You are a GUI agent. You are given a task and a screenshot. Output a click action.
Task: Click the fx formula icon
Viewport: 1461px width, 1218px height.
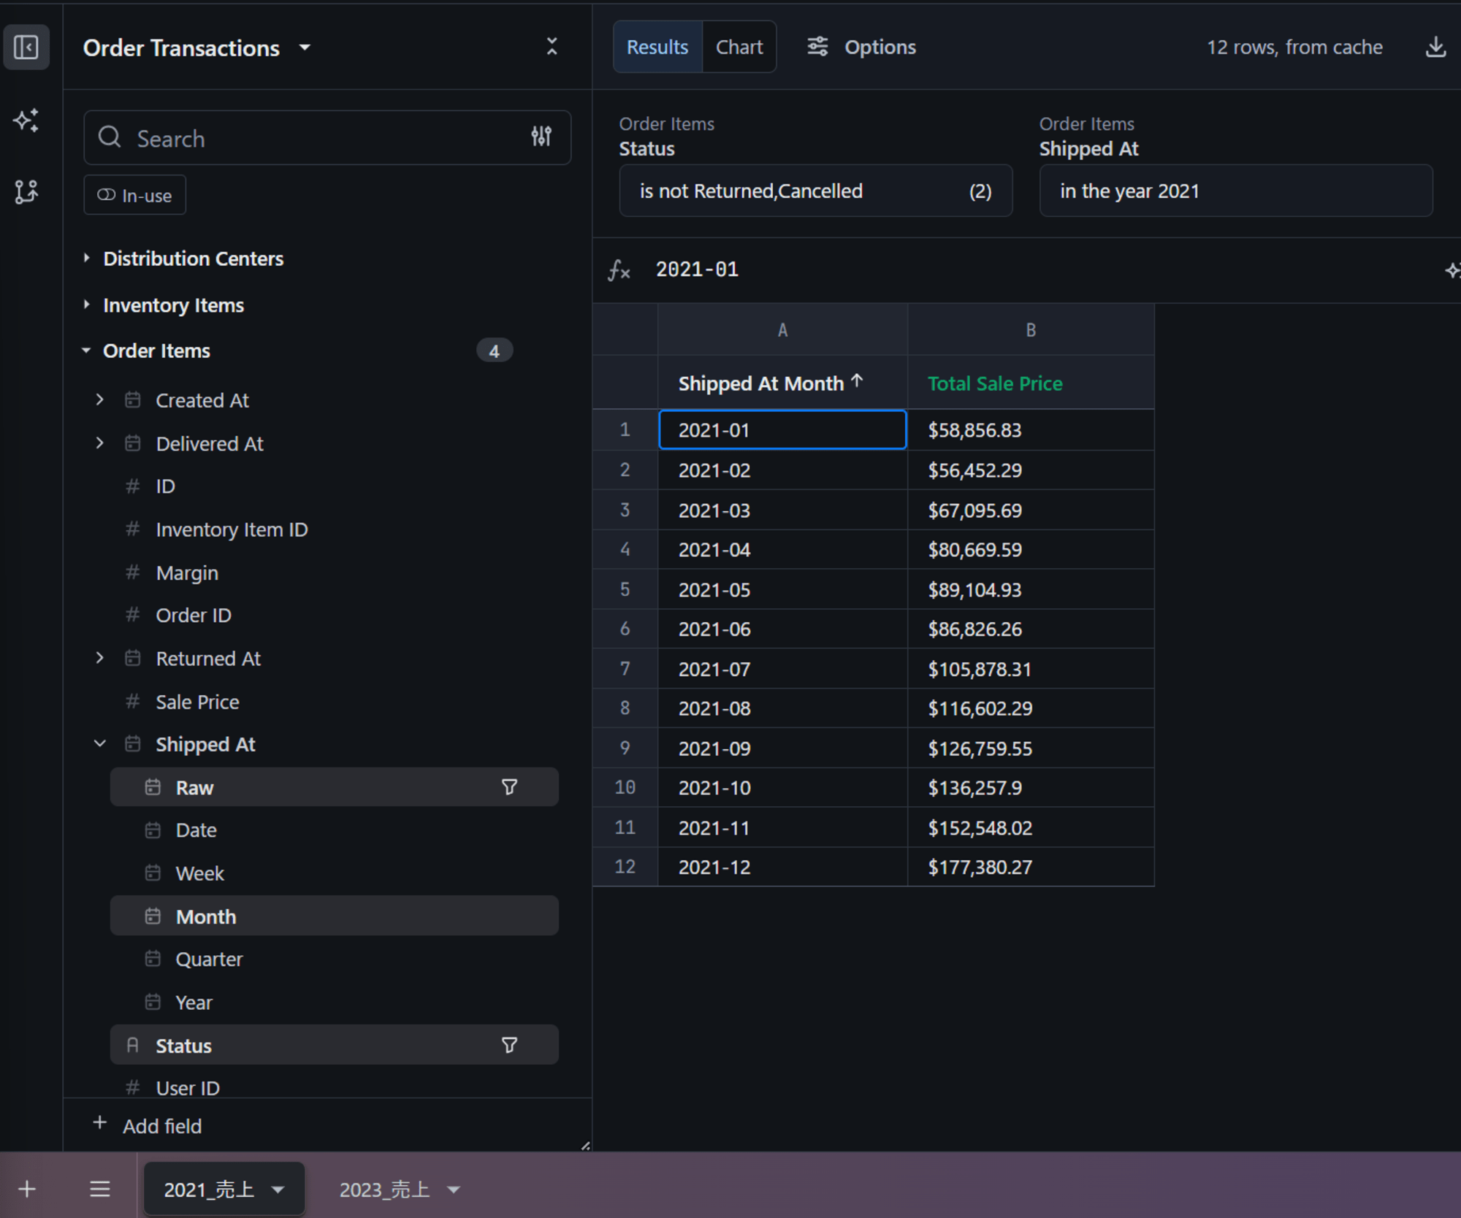pos(619,270)
